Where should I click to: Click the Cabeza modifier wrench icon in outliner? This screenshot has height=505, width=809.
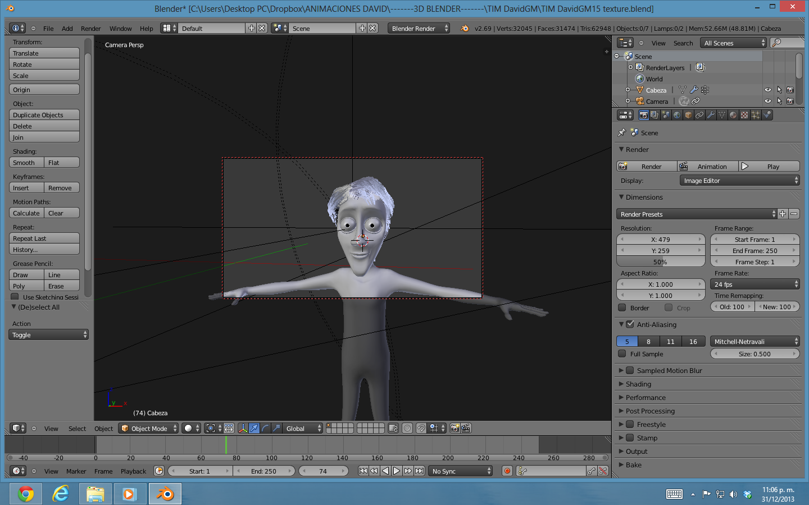pyautogui.click(x=694, y=90)
